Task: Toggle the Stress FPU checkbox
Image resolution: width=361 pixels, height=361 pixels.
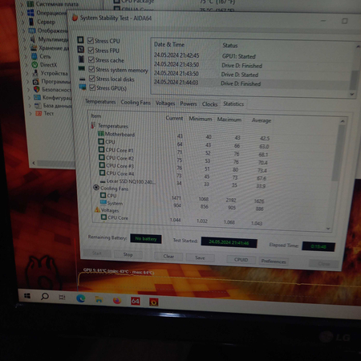Action: pyautogui.click(x=91, y=50)
